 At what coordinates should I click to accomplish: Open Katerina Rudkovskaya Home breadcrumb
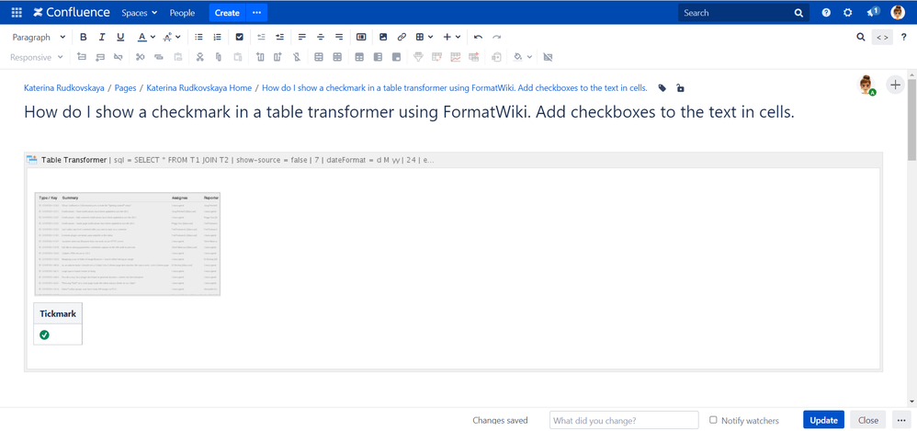point(198,88)
